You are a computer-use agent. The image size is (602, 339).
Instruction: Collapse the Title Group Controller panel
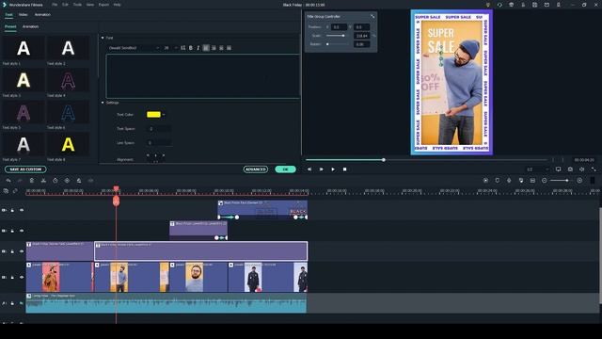(372, 17)
